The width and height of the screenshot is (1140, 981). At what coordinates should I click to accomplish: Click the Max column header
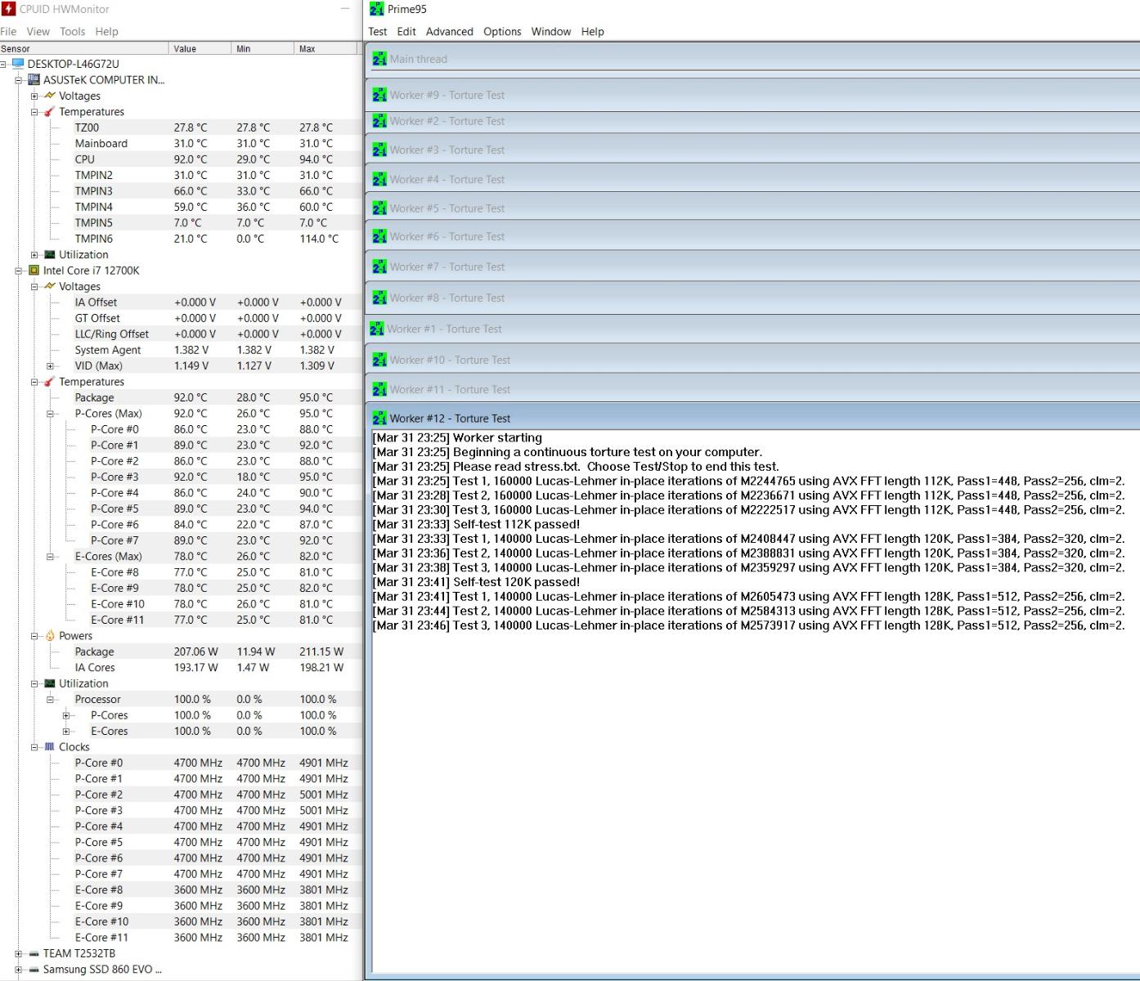[325, 49]
